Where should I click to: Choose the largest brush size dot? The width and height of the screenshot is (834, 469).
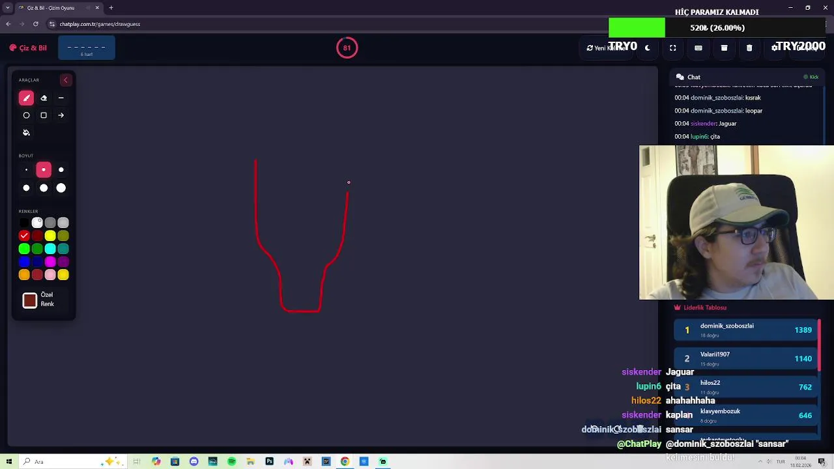pos(61,188)
